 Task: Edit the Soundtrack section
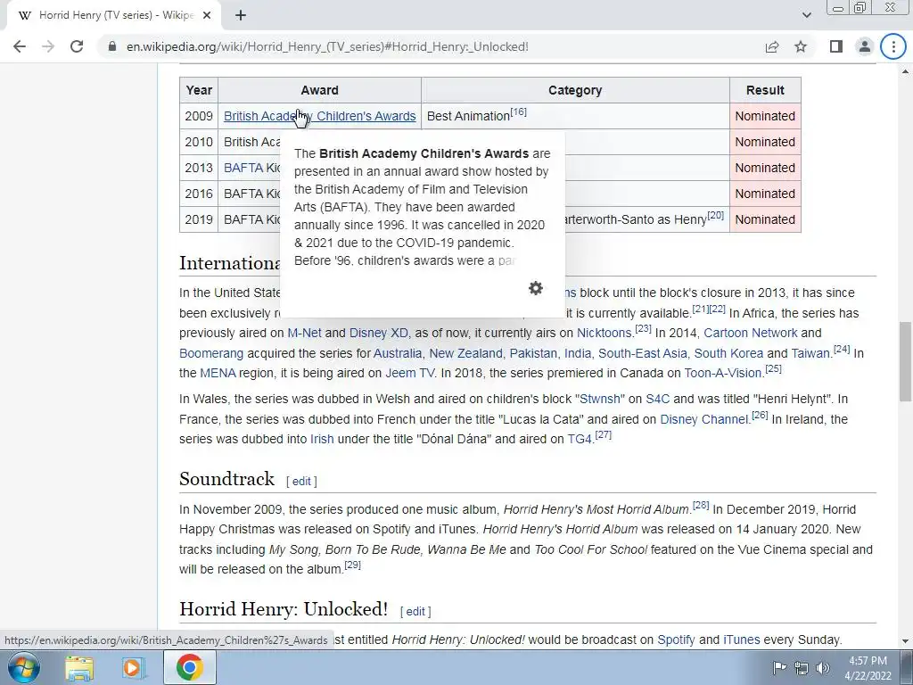pos(301,481)
